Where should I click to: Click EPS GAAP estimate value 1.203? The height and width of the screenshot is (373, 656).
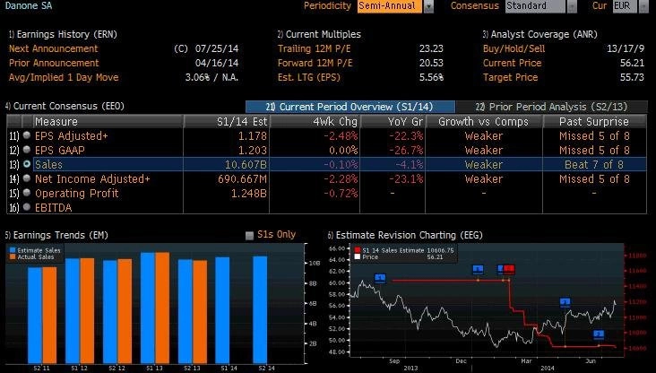253,150
